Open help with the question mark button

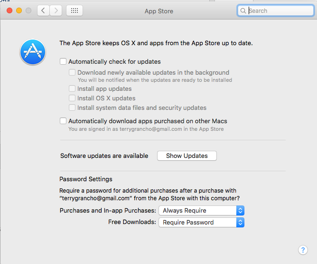coord(303,250)
